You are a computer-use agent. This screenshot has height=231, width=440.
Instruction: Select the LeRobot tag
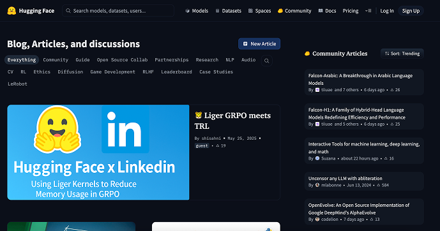click(17, 84)
